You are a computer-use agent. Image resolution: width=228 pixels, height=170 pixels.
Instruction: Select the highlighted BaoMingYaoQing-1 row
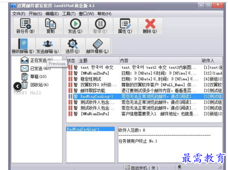point(145,96)
